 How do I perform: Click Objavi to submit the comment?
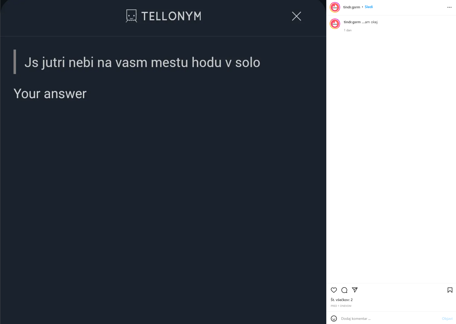click(447, 319)
